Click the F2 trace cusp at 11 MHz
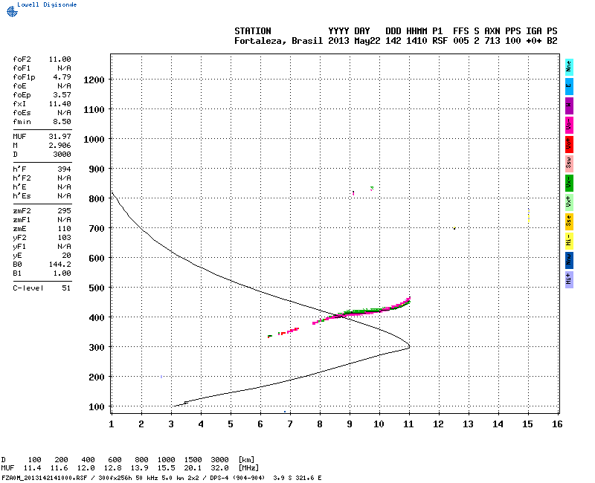Screen dimensions: 595x483 (408, 300)
